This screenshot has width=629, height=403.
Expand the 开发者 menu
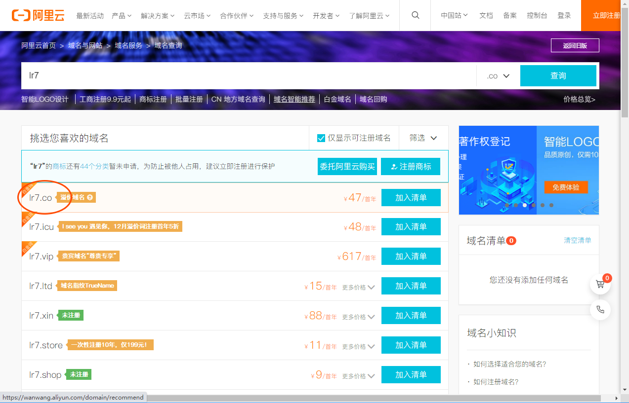[326, 15]
